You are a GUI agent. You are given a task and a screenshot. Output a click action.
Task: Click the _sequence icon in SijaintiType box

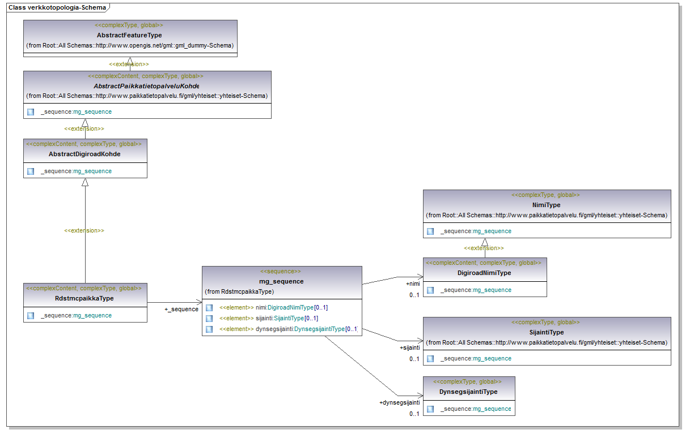pyautogui.click(x=430, y=358)
